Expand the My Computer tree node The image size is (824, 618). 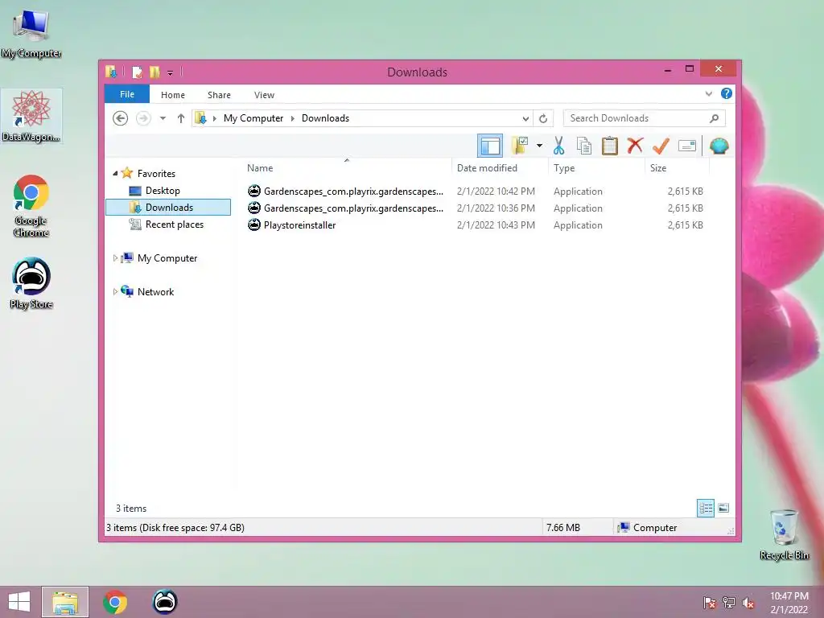(x=115, y=258)
